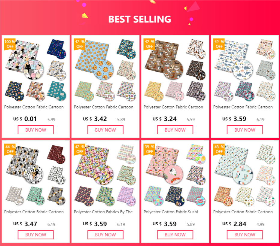Click the 44% OFF badge on the panda fabric
Screen dimensions: 280x246
10,149
